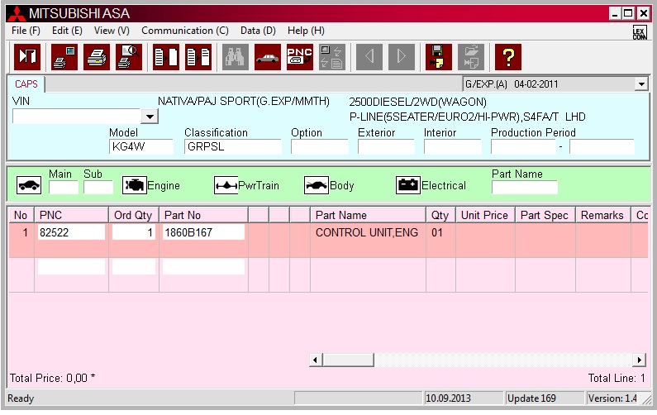Image resolution: width=657 pixels, height=415 pixels.
Task: Click the 10.09.2013 status date
Action: (463, 398)
